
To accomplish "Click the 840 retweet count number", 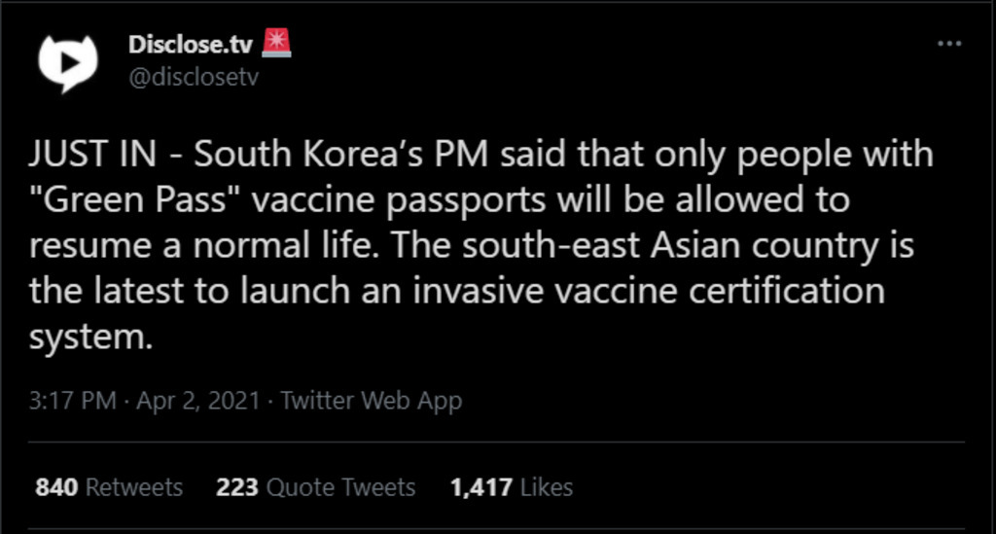I will (x=56, y=487).
